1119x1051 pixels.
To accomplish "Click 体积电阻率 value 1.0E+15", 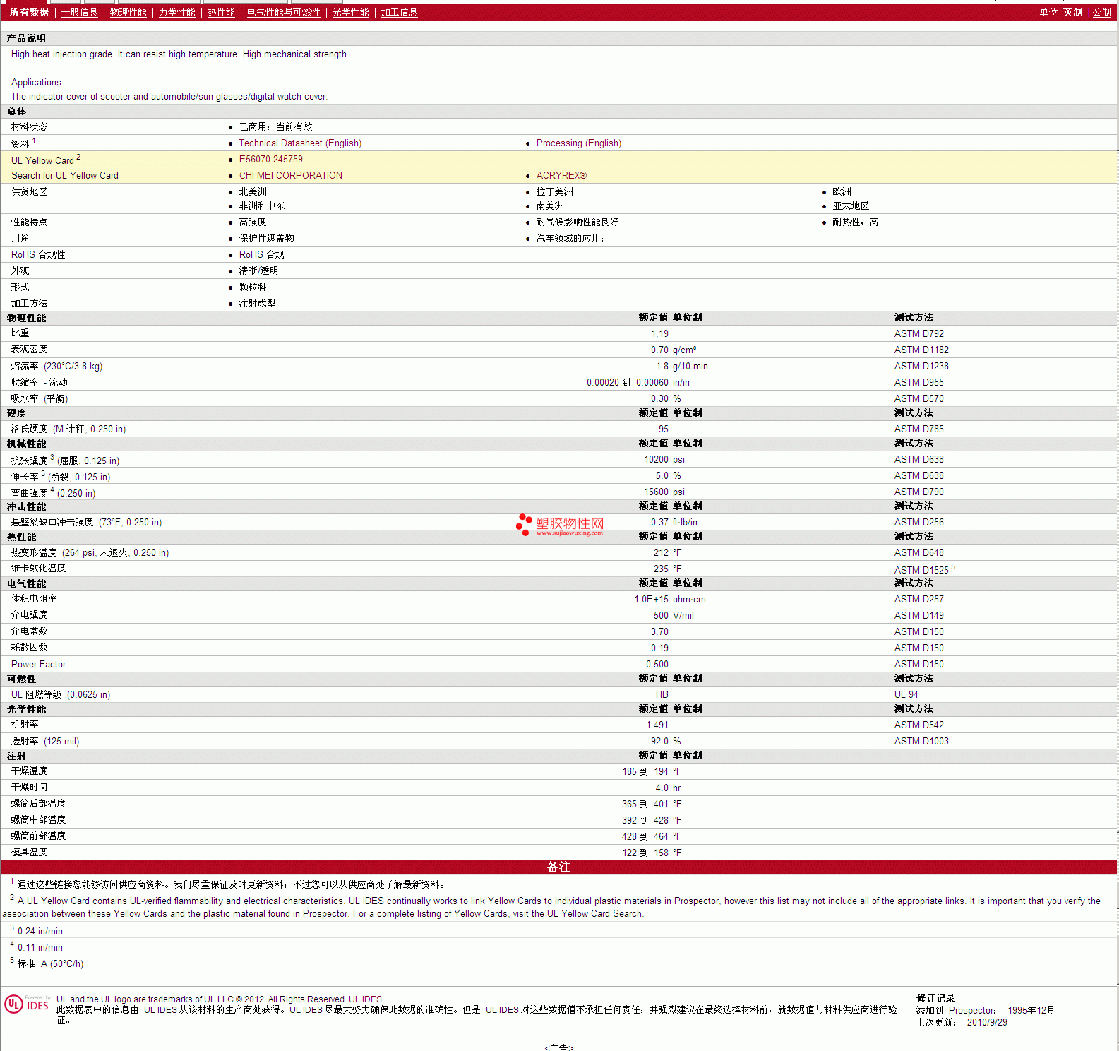I will tap(651, 599).
